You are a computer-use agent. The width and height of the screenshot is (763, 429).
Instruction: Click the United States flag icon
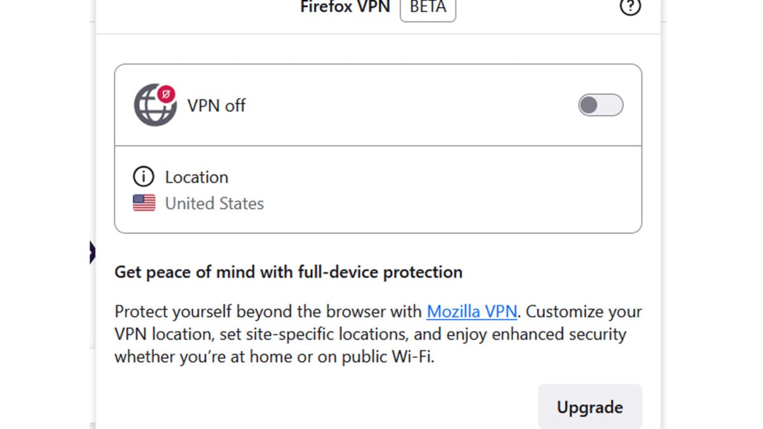[x=144, y=203]
